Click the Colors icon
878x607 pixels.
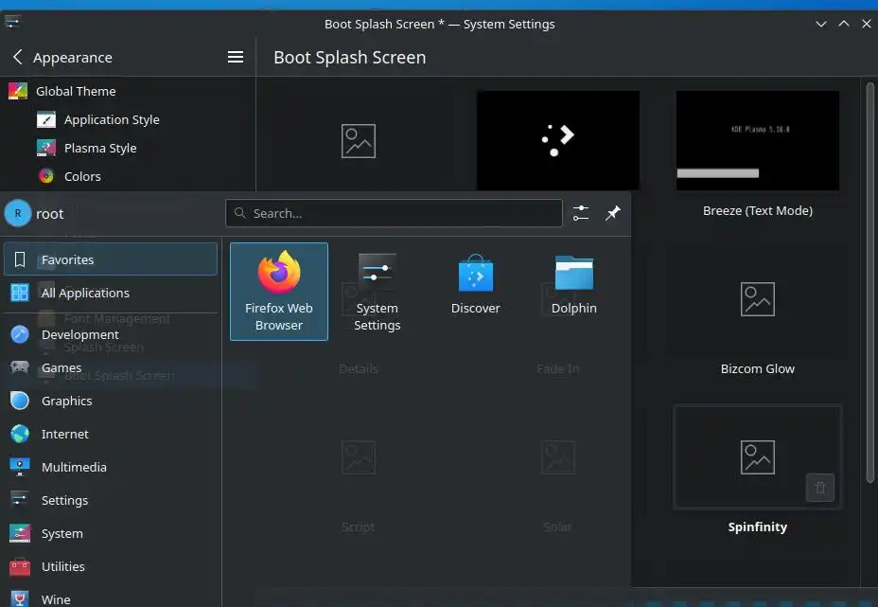46,176
